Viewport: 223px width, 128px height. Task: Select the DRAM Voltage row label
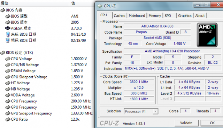click(x=23, y=71)
